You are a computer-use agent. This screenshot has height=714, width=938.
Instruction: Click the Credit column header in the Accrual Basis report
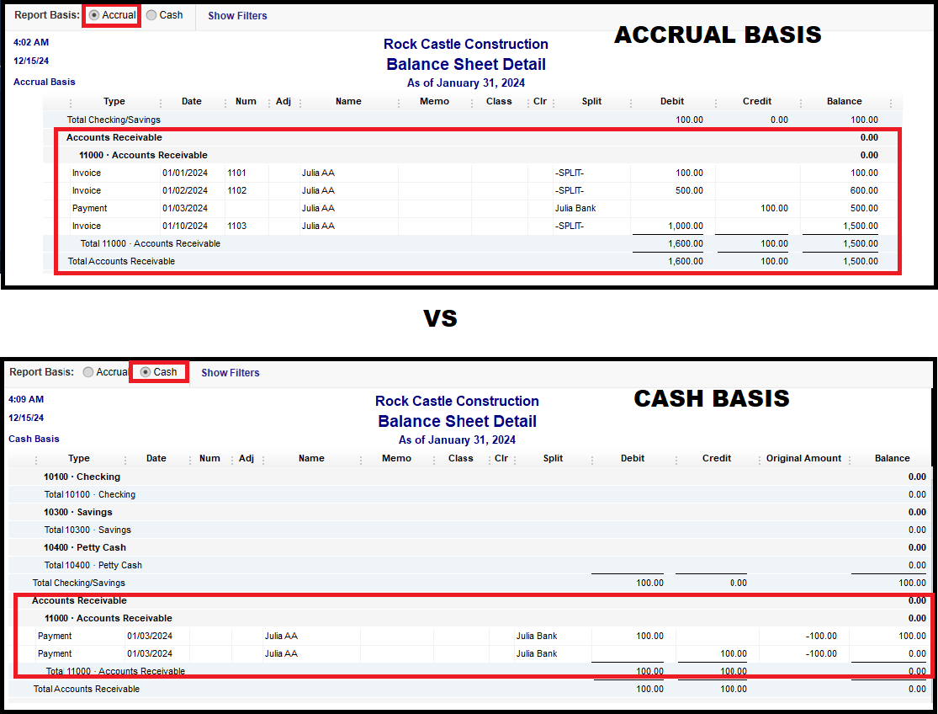(757, 101)
